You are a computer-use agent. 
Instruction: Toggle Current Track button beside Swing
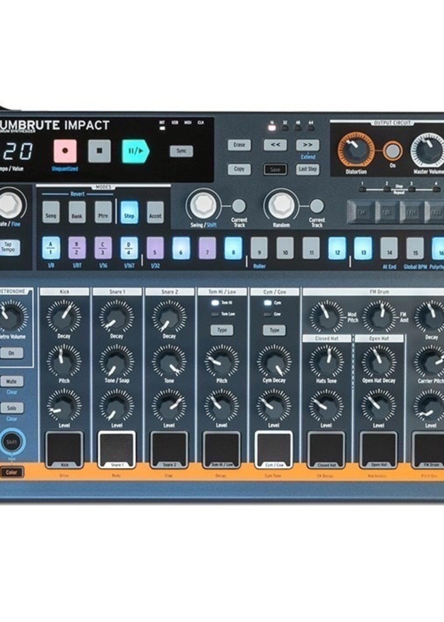coord(239,206)
